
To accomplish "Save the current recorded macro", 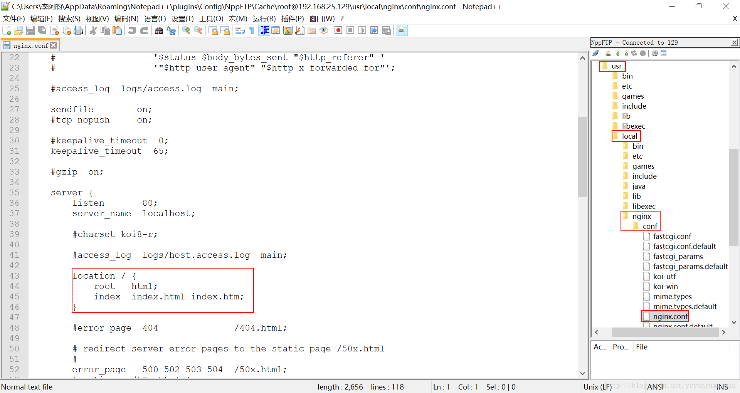I will (386, 30).
